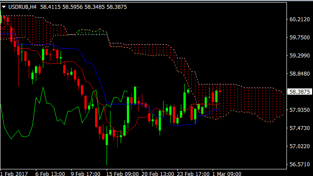Select the high price value 58.5956

tap(73, 7)
